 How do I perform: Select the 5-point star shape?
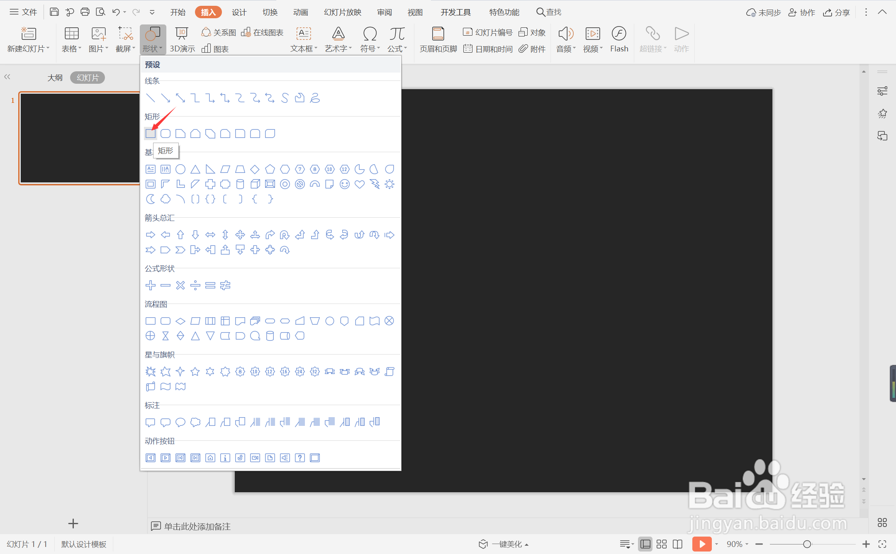195,372
